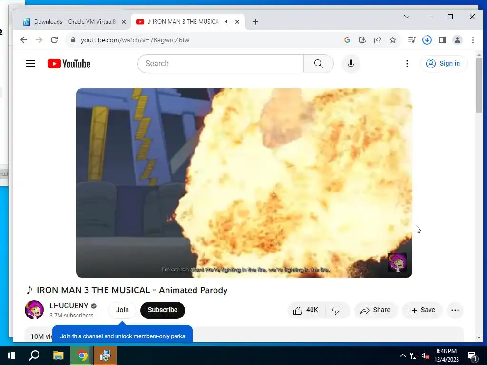Screen dimensions: 487x365
Task: Dislike the video with thumbs down
Action: click(337, 310)
